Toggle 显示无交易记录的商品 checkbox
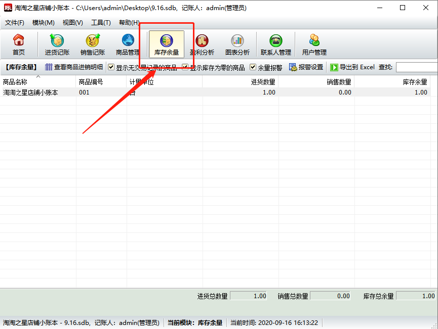The width and height of the screenshot is (438, 329). (x=111, y=67)
